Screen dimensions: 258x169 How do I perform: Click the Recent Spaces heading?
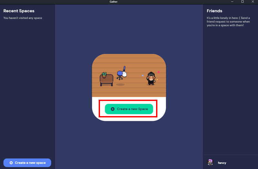point(19,11)
